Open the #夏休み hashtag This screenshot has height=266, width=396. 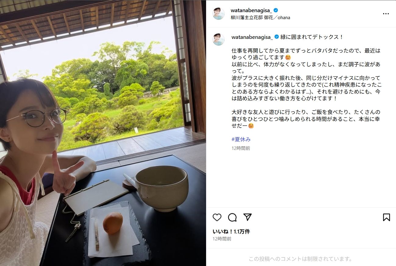(x=241, y=140)
